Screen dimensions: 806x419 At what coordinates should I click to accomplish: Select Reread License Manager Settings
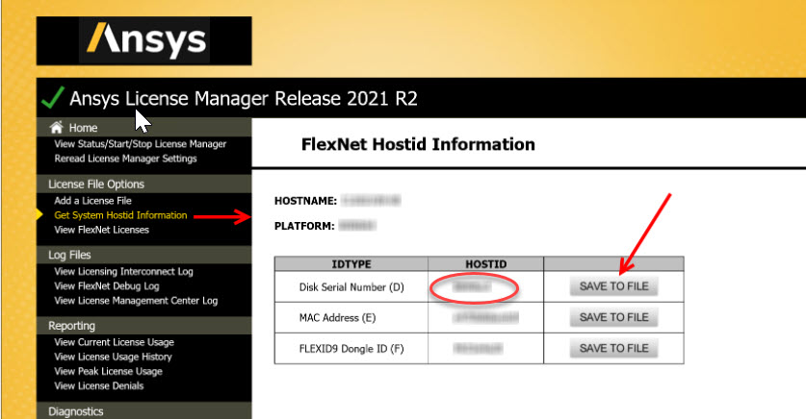pyautogui.click(x=125, y=159)
